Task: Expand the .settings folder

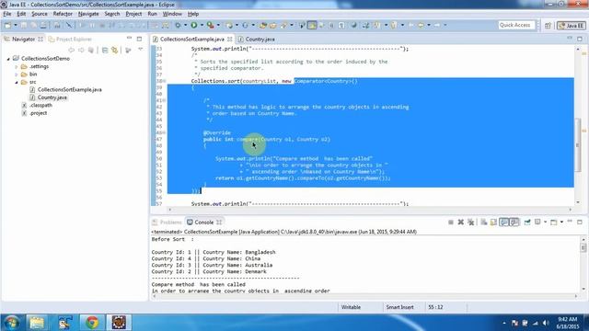Action: coord(17,67)
